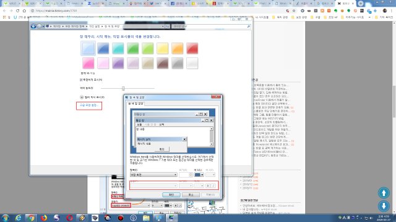The width and height of the screenshot is (396, 222).
Task: Click the Internet Explorer taskbar icon
Action: coord(18,218)
